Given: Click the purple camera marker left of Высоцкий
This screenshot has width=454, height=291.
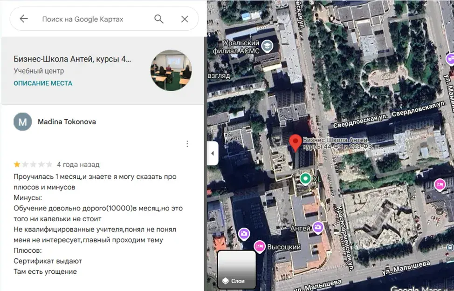Looking at the screenshot, I should 244,234.
